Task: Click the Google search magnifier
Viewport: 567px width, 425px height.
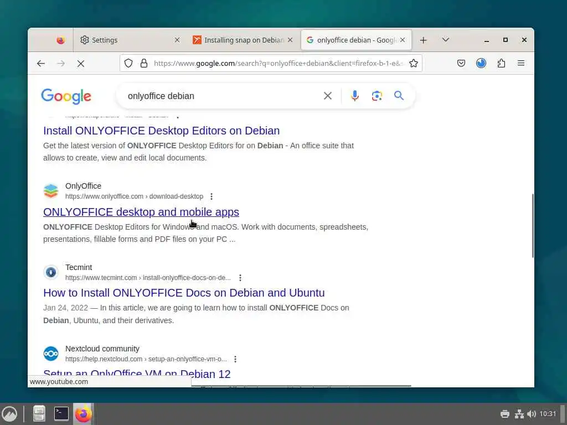Action: coord(399,95)
